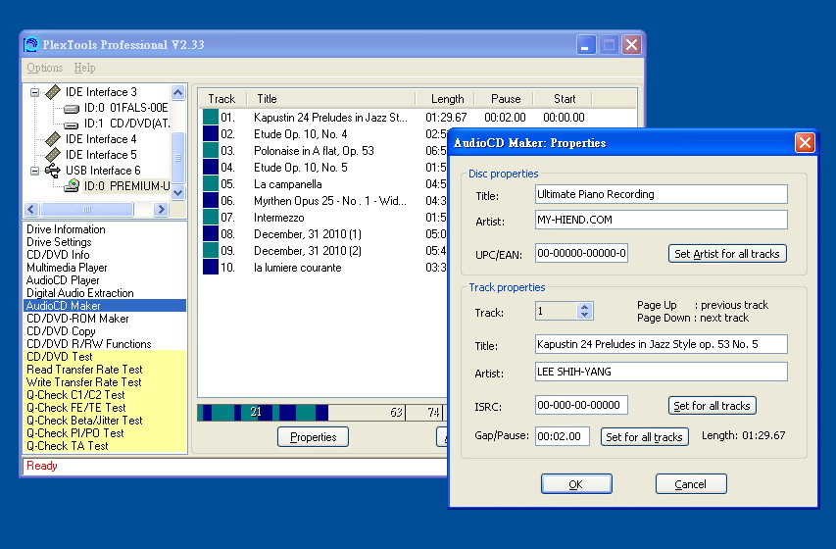Select Read Transfer Rate Test
Viewport: 836px width, 549px height.
pos(84,370)
